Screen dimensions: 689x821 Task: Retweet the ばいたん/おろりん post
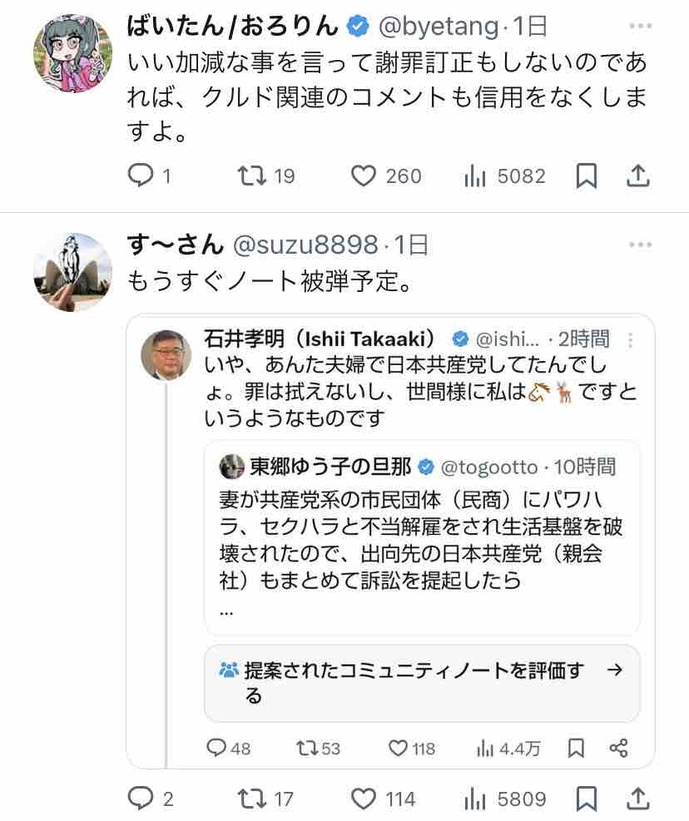coord(249,176)
